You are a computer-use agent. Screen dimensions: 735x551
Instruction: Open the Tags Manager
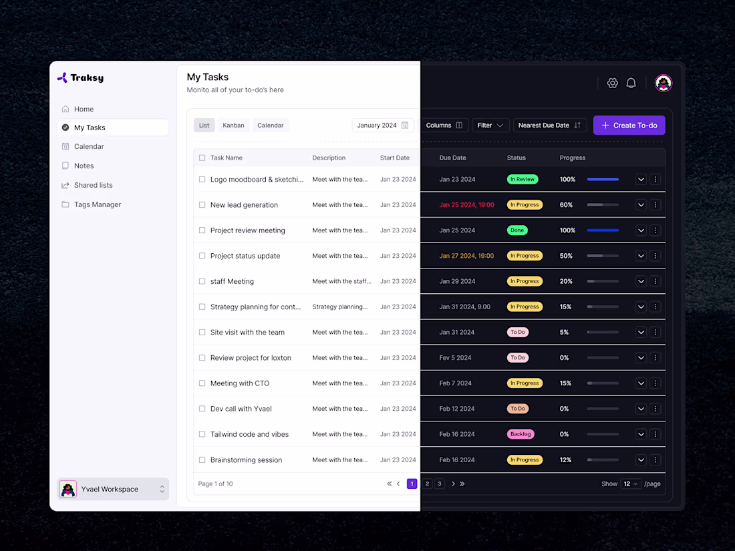pos(98,204)
